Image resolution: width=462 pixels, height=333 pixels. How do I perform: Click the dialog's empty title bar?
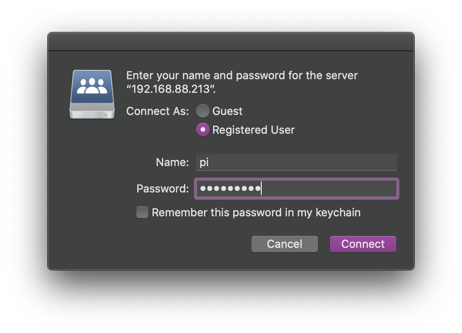coord(231,42)
